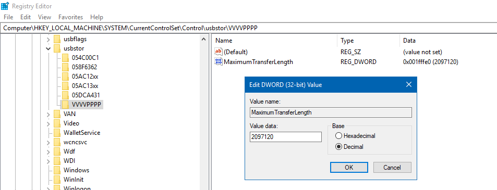
Task: Select the WinInit folder icon
Action: tap(57, 179)
